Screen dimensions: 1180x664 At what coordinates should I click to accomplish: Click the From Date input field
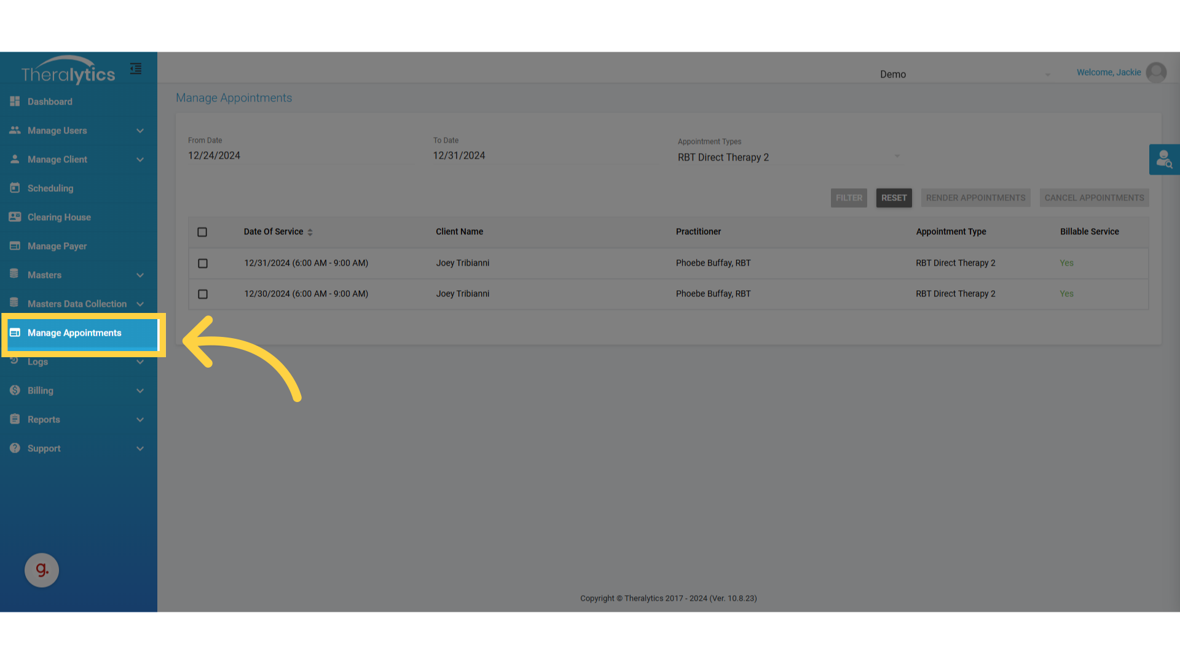(301, 156)
